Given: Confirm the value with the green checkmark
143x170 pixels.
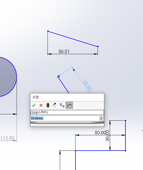Looking at the screenshot, I should (x=34, y=105).
